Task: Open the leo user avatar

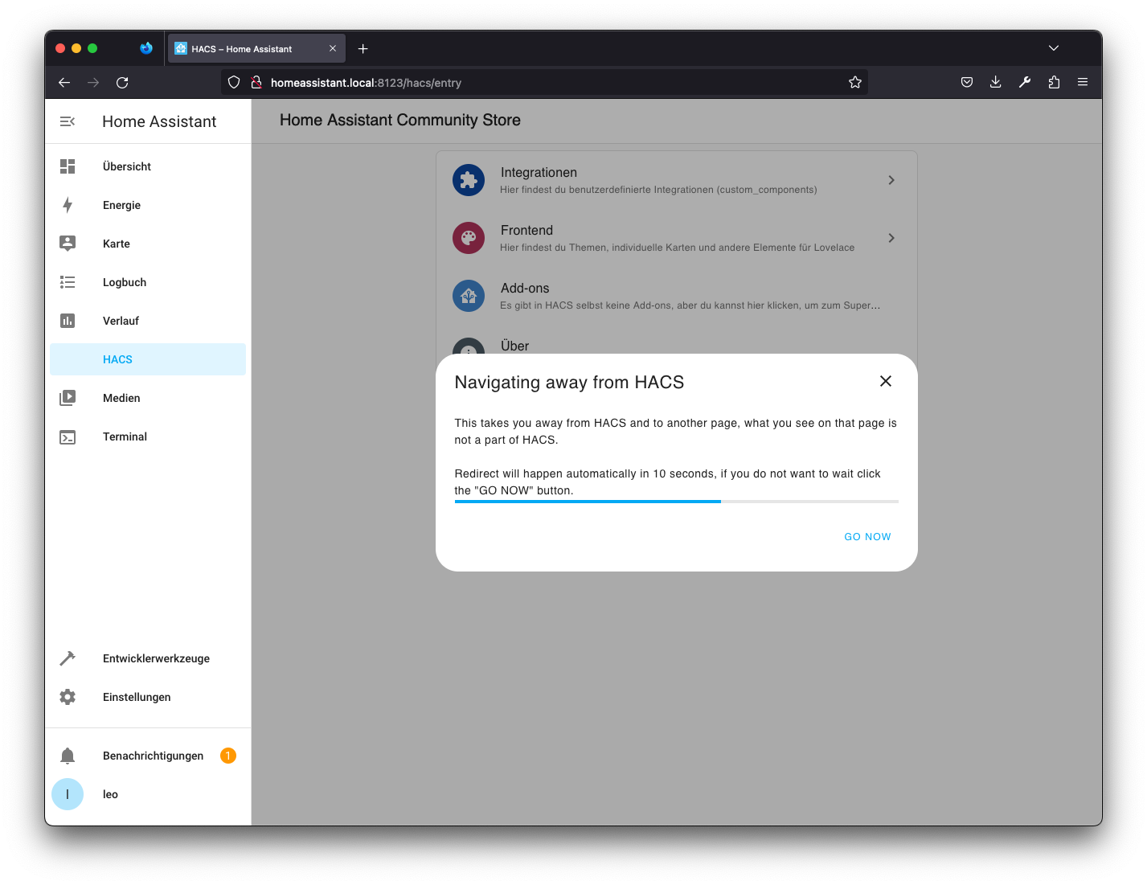Action: [x=68, y=794]
